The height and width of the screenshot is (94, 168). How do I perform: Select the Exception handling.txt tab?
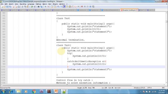(x=129, y=10)
